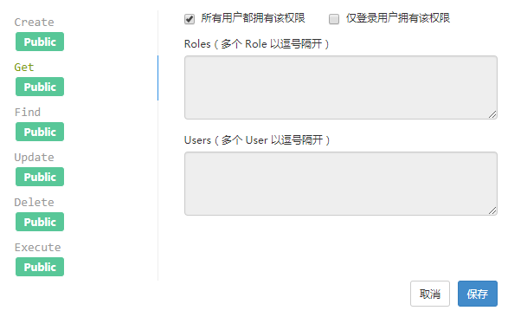Click the blue 保存 save button
The width and height of the screenshot is (508, 317).
(x=478, y=294)
